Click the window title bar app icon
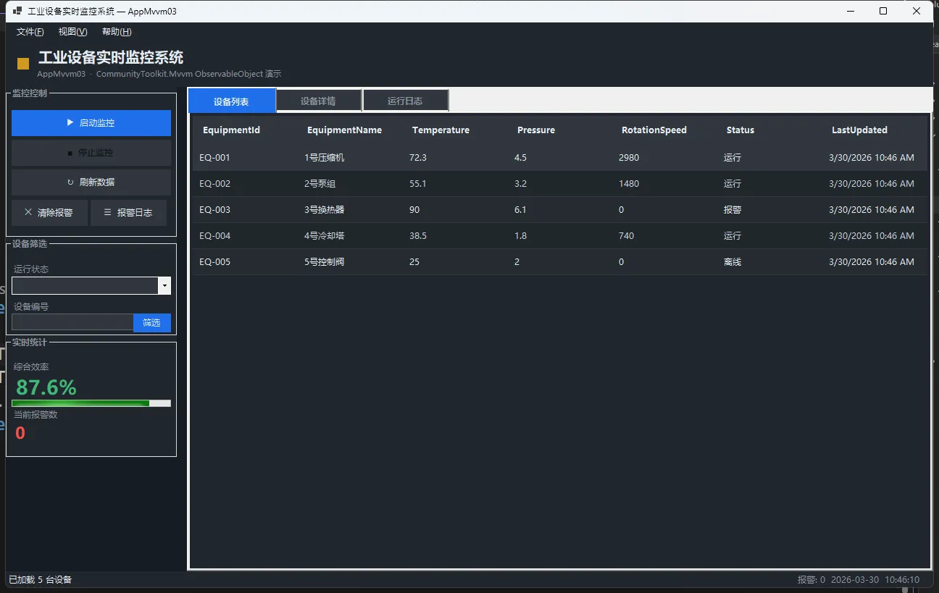Image resolution: width=939 pixels, height=593 pixels. click(x=17, y=12)
